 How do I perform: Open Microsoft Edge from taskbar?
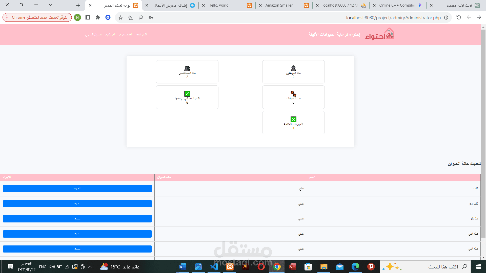click(x=355, y=267)
